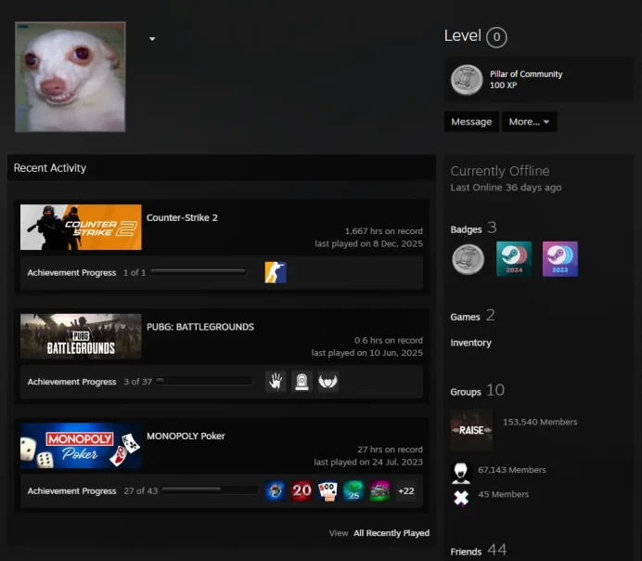Open the white X group avatar

point(461,498)
